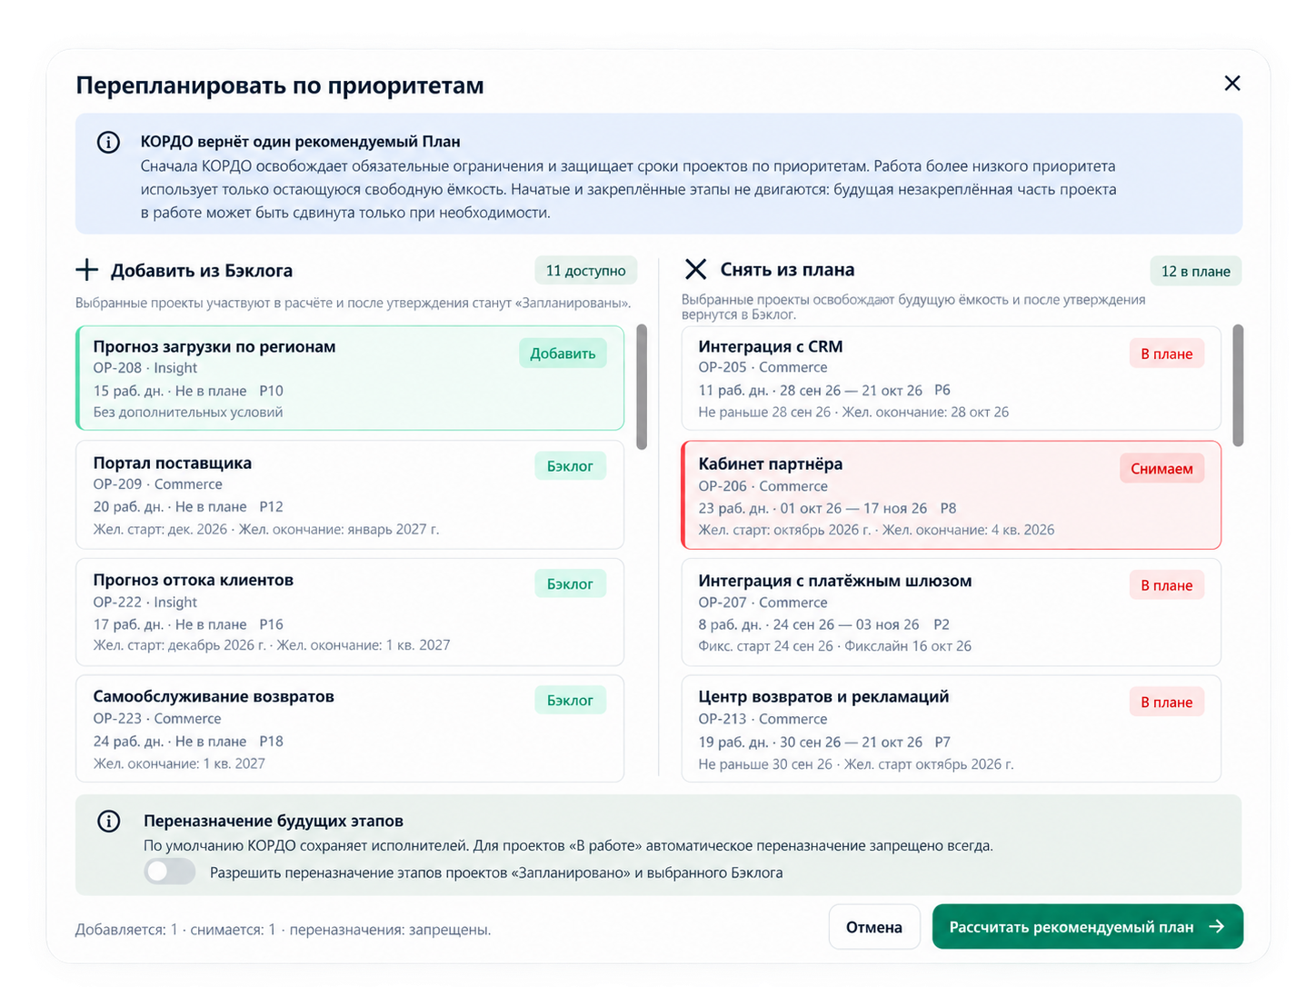Select Кабинет партнёра card title

coord(771,464)
